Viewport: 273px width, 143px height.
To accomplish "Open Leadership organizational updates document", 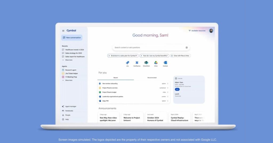I will click(113, 97).
